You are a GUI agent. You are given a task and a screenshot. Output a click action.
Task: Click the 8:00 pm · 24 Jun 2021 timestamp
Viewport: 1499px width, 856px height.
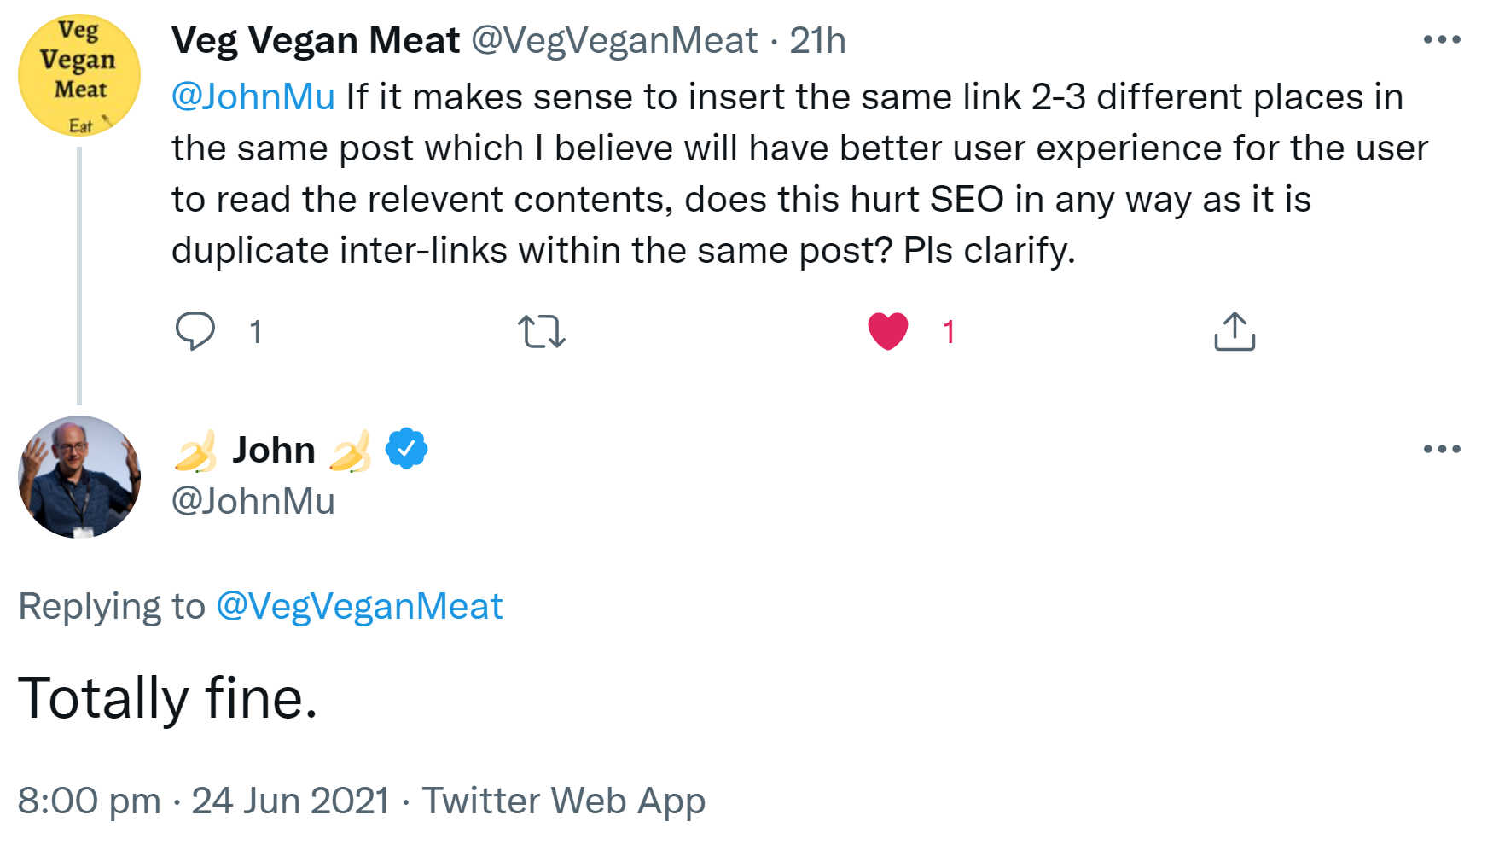click(x=203, y=801)
